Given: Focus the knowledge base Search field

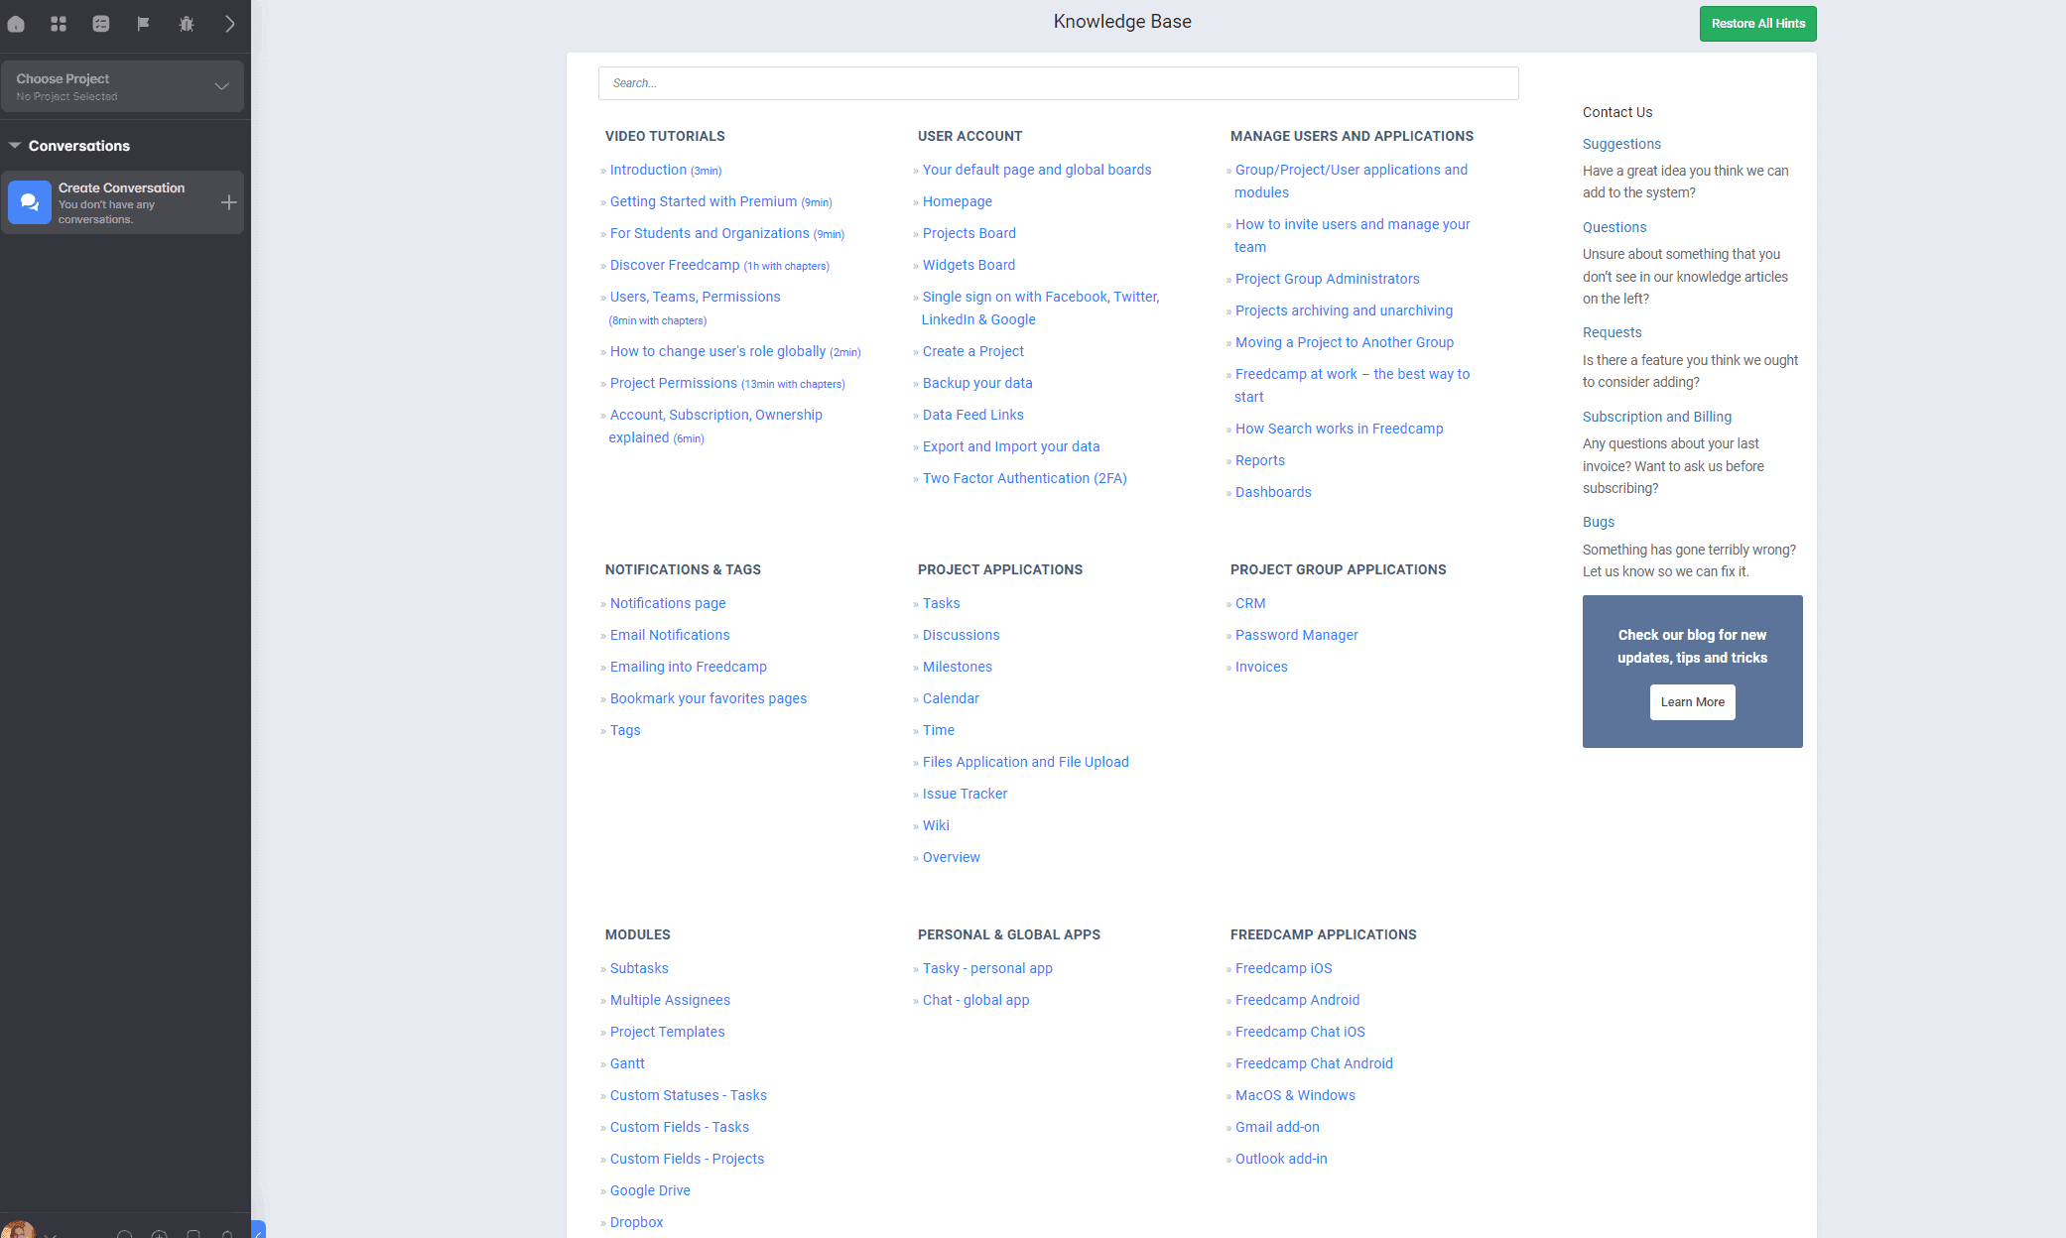Looking at the screenshot, I should click(x=1058, y=83).
